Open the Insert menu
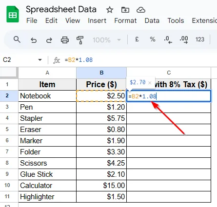The height and width of the screenshot is (207, 217). pos(97,20)
